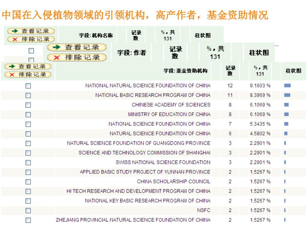Click the 9.1603 % value
307x230 pixels.
tap(260, 85)
